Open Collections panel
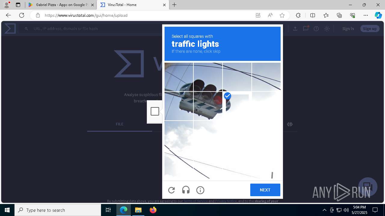Image resolution: width=385 pixels, height=216 pixels. point(339,15)
